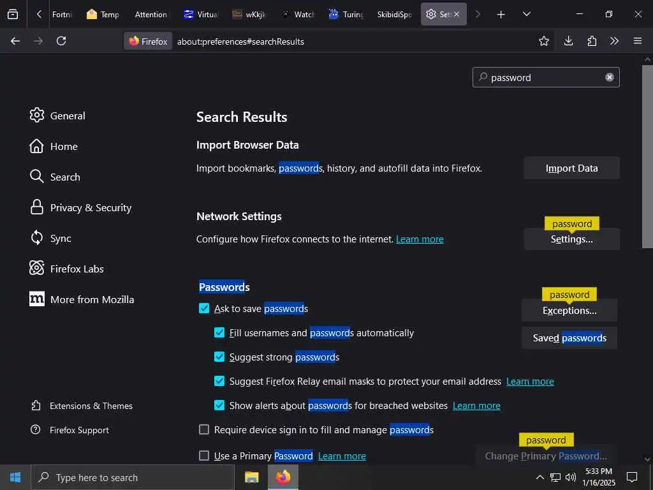Enable Use a Primary Password checkbox
The height and width of the screenshot is (490, 653).
point(204,456)
